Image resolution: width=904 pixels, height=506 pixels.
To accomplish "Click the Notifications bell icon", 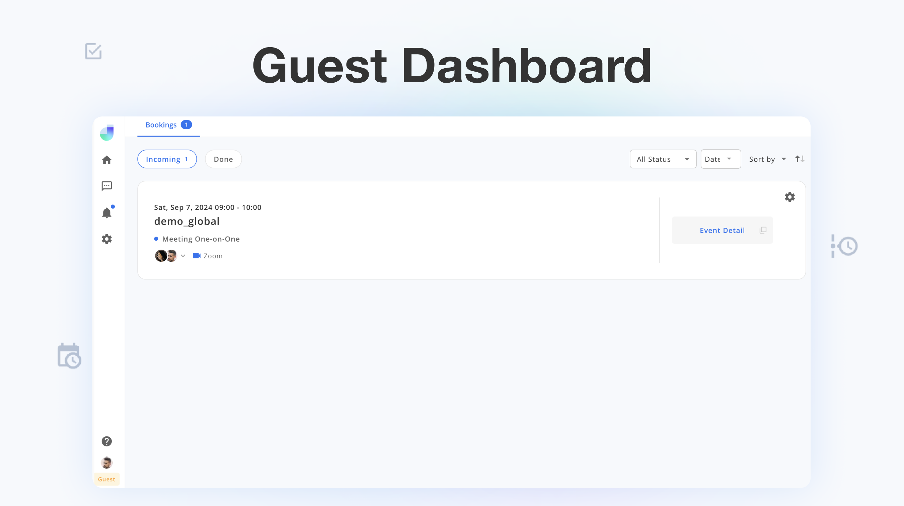I will [x=107, y=212].
